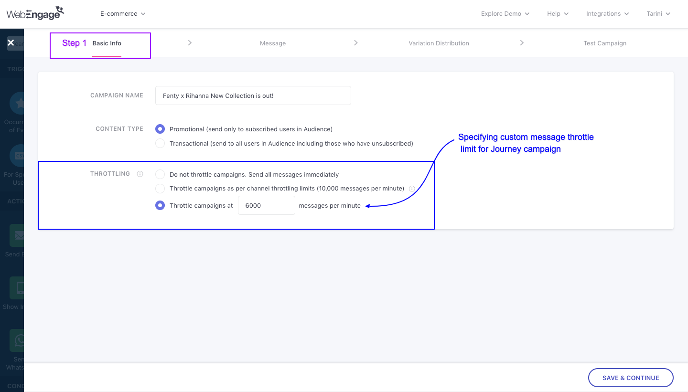This screenshot has height=392, width=688.
Task: Go to the Test Campaign step
Action: pos(605,43)
